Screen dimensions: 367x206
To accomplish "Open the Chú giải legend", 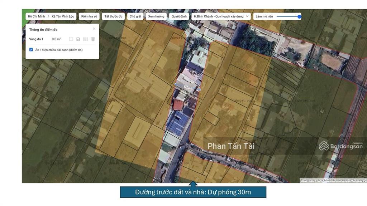I will click(x=135, y=16).
